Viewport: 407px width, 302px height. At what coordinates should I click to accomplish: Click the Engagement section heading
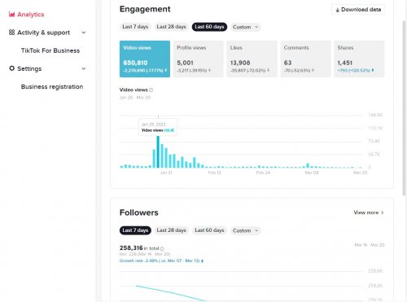145,9
